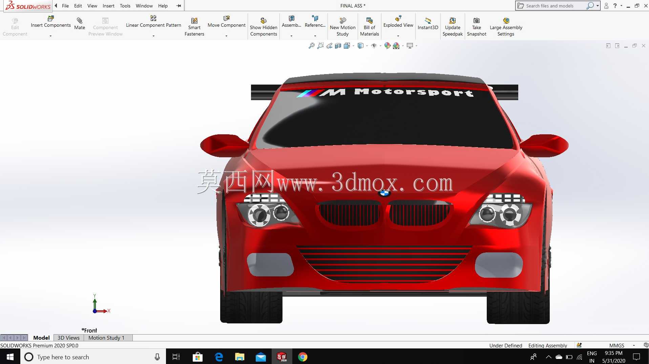Switch to the Model tab
649x364 pixels.
point(41,338)
